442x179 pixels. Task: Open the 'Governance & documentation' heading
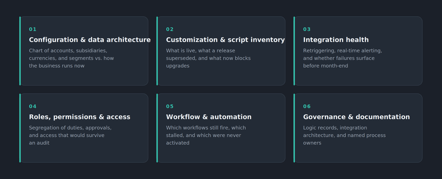coord(356,117)
